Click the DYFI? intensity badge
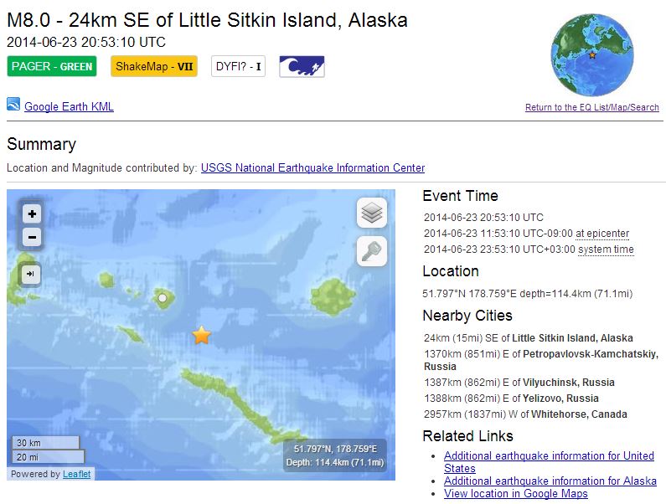 point(239,66)
